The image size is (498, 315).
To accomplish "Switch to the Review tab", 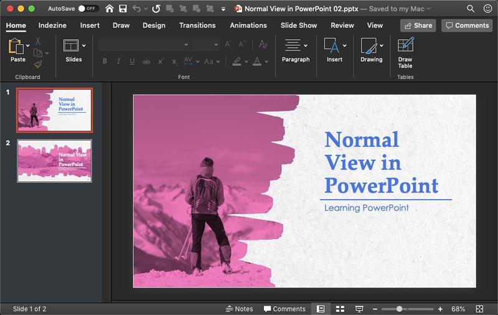I will click(342, 26).
